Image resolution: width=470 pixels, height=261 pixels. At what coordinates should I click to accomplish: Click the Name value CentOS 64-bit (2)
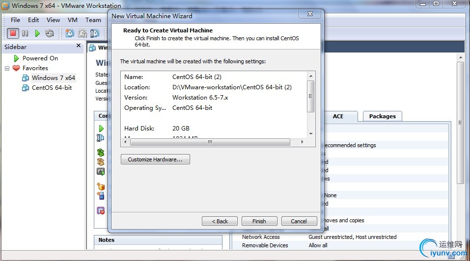pos(196,77)
